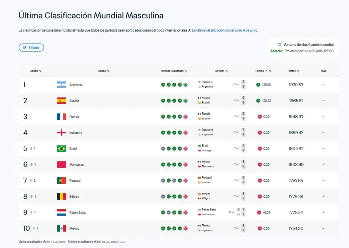Expand the Inglaterra row chevron
The width and height of the screenshot is (349, 248).
click(323, 133)
